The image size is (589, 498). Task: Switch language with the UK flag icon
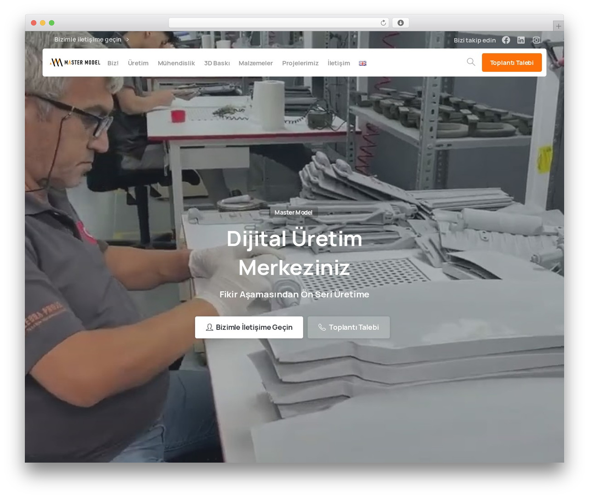(x=363, y=63)
